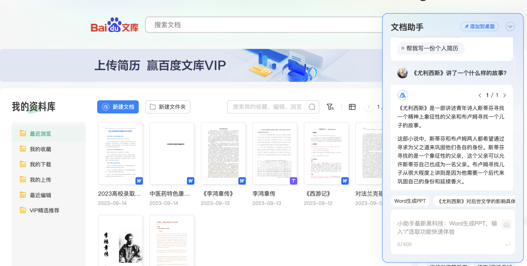Go to next answer with right chevron
Viewport: 527px width, 266px height.
click(505, 95)
